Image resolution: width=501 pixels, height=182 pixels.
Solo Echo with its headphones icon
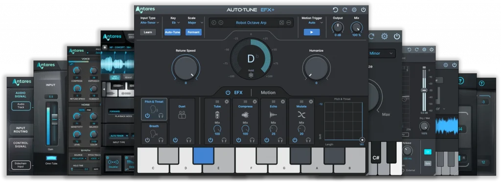coord(280,140)
